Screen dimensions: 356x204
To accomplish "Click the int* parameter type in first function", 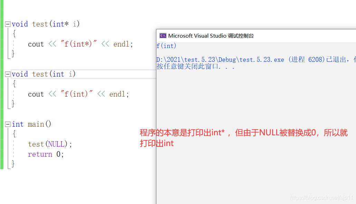I will coord(60,24).
